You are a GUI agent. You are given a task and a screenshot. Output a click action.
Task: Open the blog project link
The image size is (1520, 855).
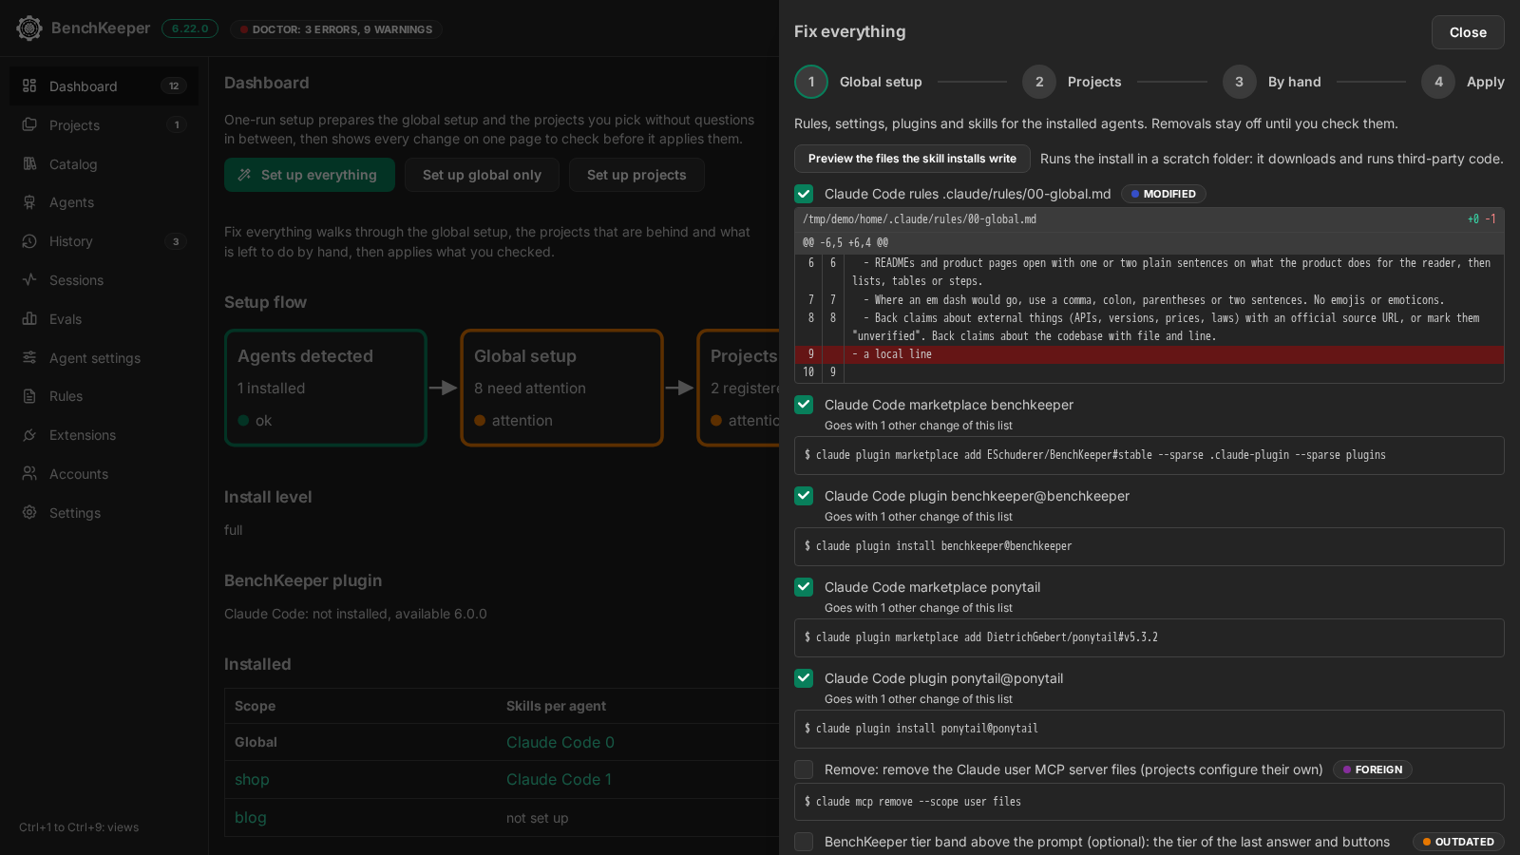(251, 817)
